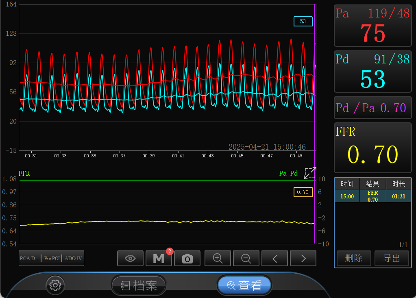Open settings via gear icon
This screenshot has width=416, height=298.
[55, 285]
